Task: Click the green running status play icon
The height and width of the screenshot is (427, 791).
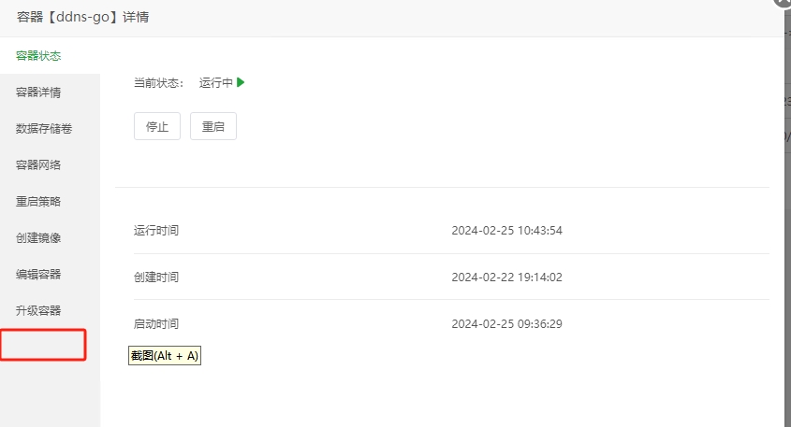Action: pyautogui.click(x=241, y=82)
